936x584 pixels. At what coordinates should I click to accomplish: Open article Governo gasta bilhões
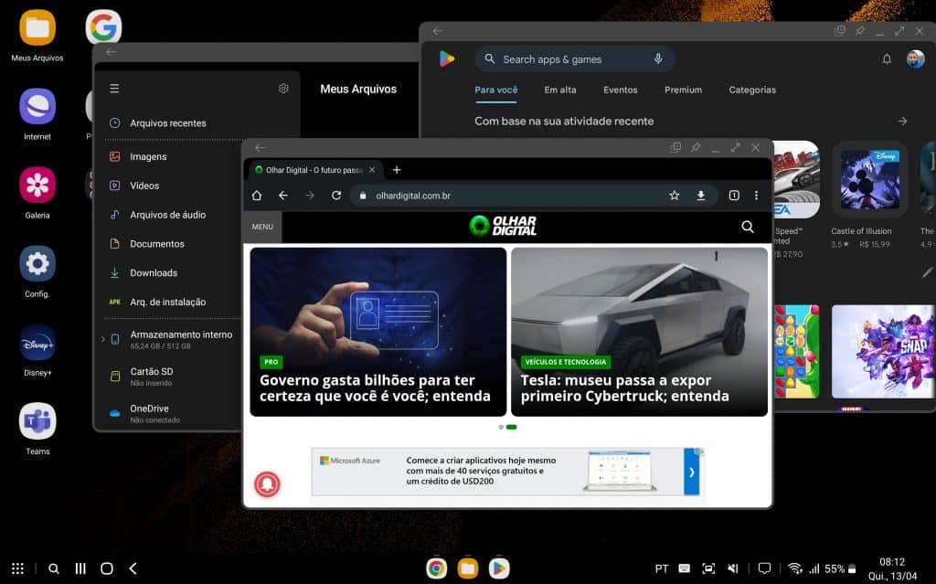click(x=378, y=332)
